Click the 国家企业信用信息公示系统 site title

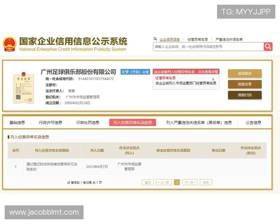pos(73,42)
